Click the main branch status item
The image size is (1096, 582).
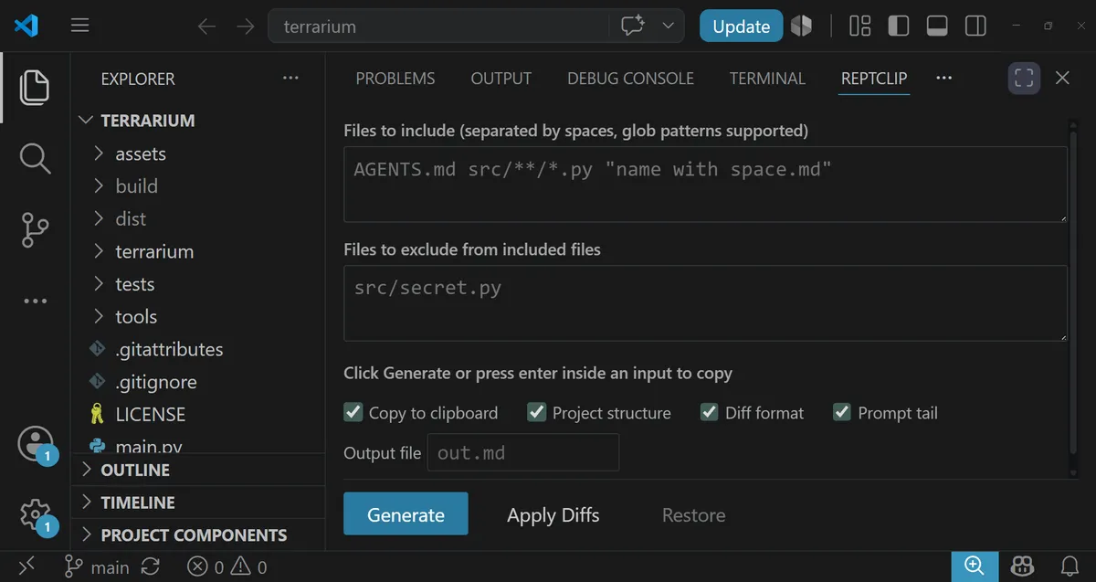coord(97,567)
